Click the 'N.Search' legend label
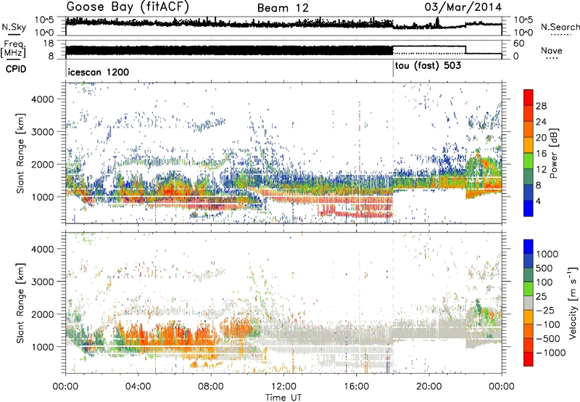This screenshot has width=580, height=402. [560, 27]
